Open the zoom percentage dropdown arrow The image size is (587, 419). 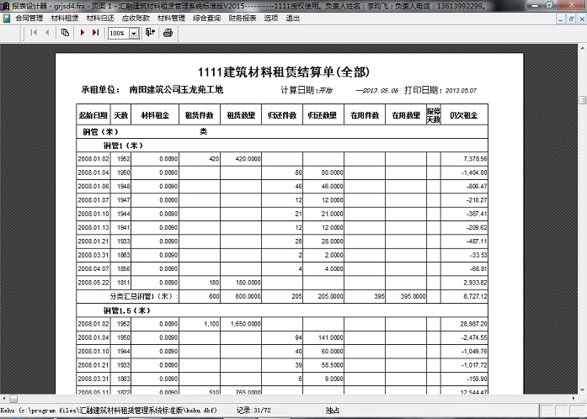(134, 34)
